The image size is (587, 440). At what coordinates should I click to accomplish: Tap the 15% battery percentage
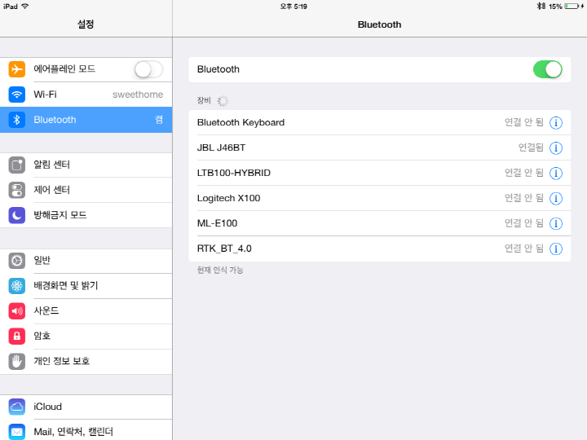tap(555, 7)
